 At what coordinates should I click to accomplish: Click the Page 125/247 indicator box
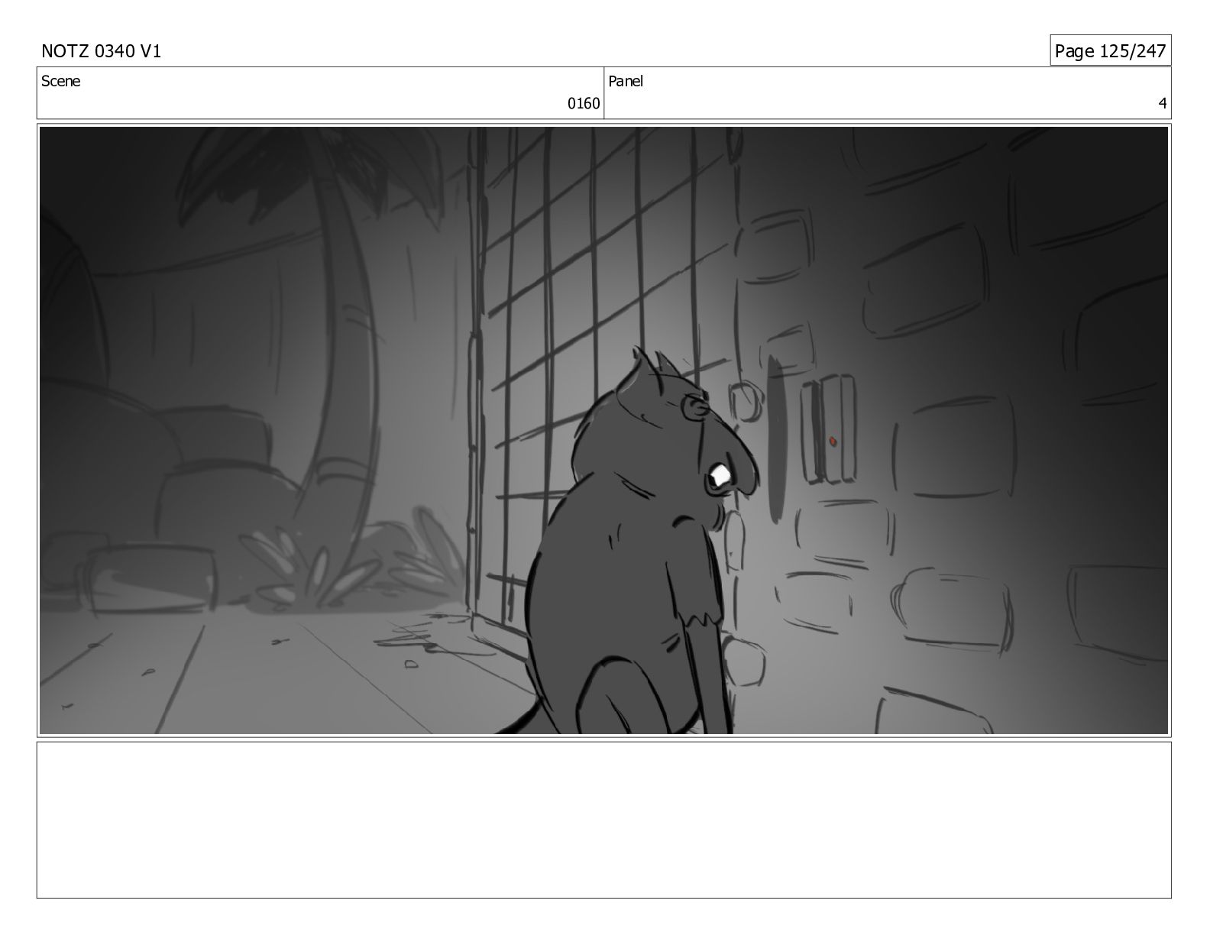point(1110,50)
